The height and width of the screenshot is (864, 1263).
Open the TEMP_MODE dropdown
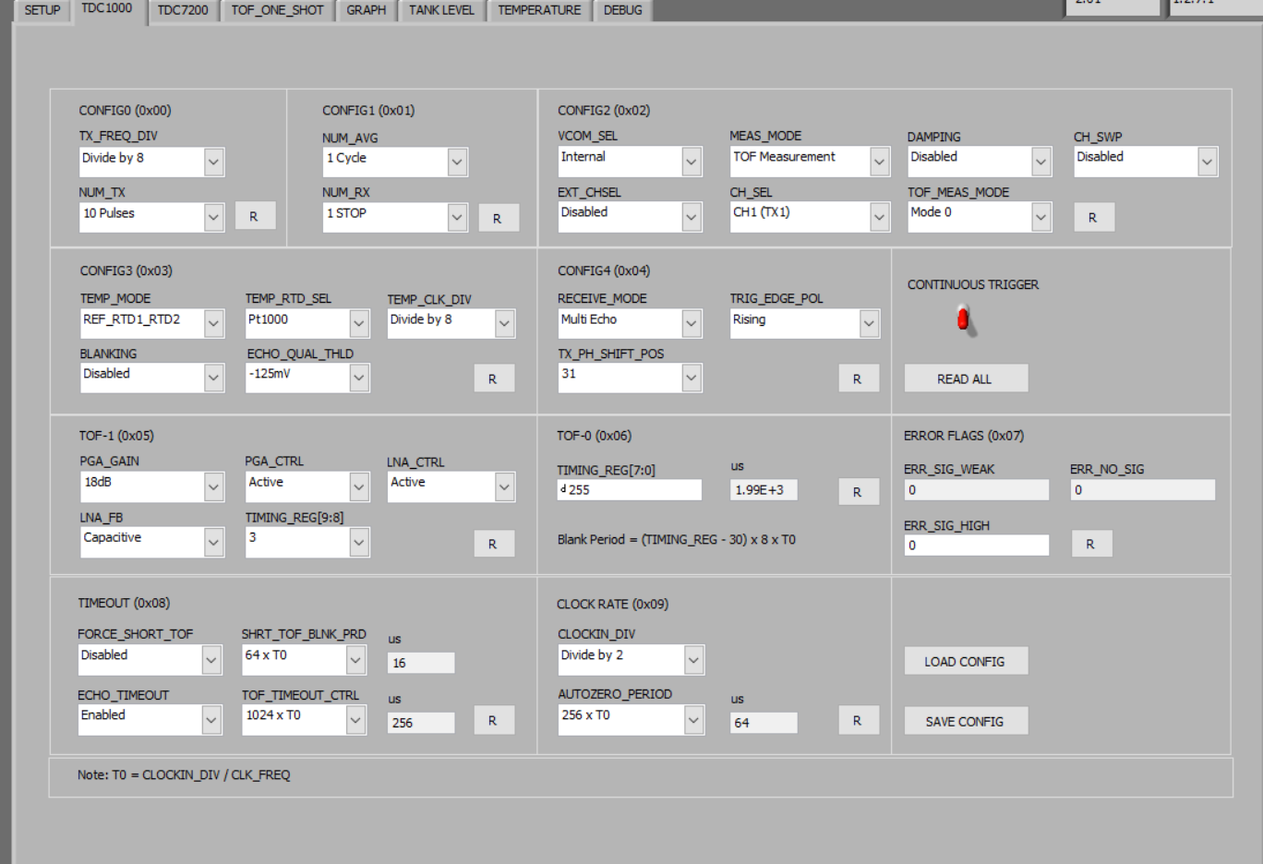152,323
